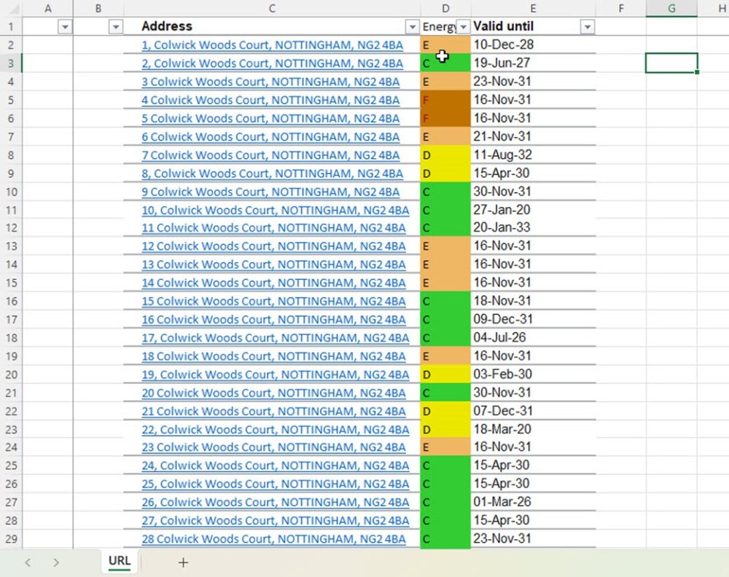This screenshot has height=577, width=729.
Task: Expand the Valid until filter dropdown
Action: [587, 27]
